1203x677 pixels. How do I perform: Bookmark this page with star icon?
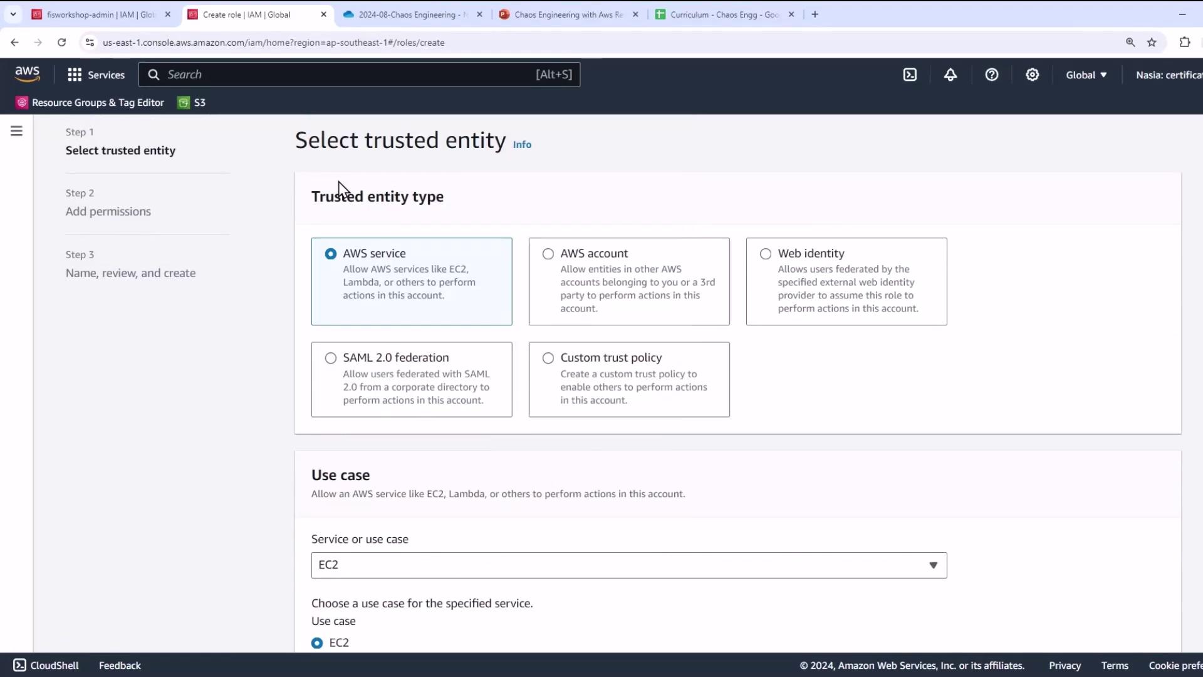[1152, 43]
